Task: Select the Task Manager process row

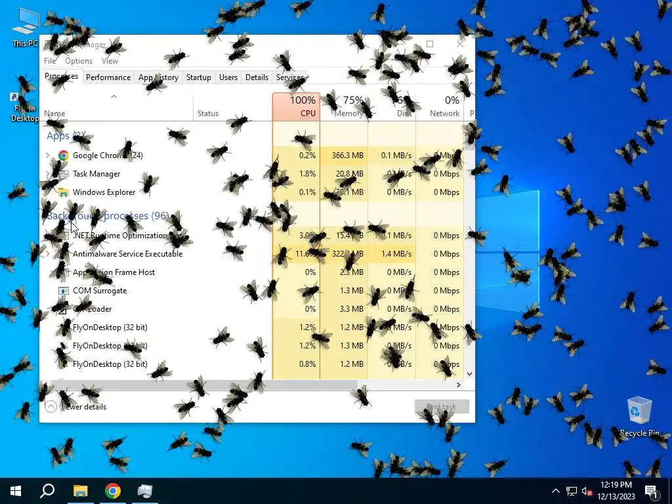Action: point(252,174)
